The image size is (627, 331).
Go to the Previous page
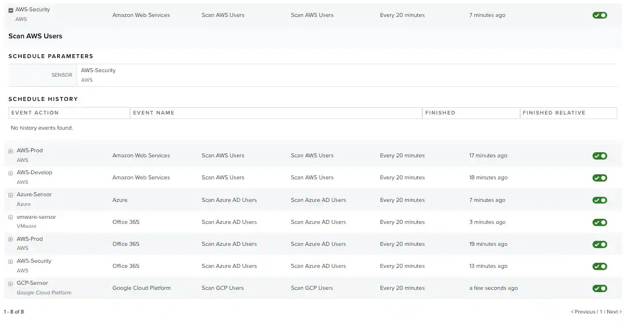pyautogui.click(x=583, y=312)
